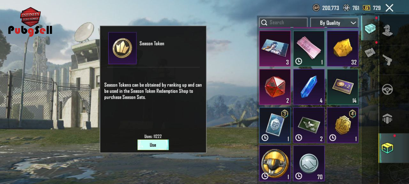This screenshot has width=409, height=184.
Task: Choose the gold nugget item with count 32
Action: (x=343, y=49)
